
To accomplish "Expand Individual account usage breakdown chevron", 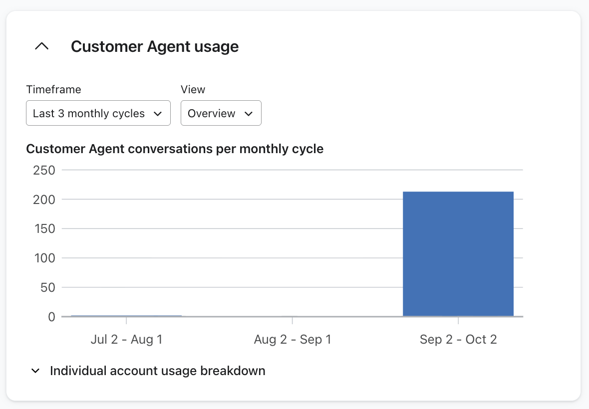I will tap(35, 371).
